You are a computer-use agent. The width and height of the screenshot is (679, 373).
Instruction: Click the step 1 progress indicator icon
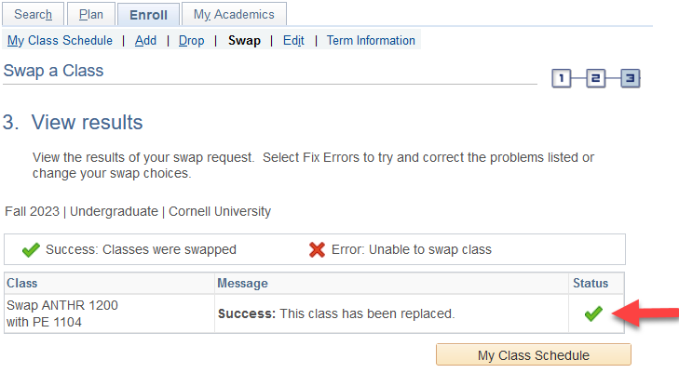(x=562, y=79)
